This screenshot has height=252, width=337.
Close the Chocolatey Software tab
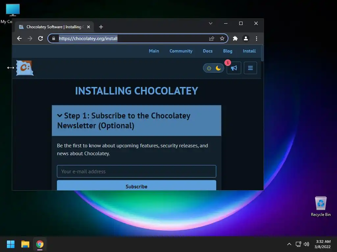(x=88, y=27)
